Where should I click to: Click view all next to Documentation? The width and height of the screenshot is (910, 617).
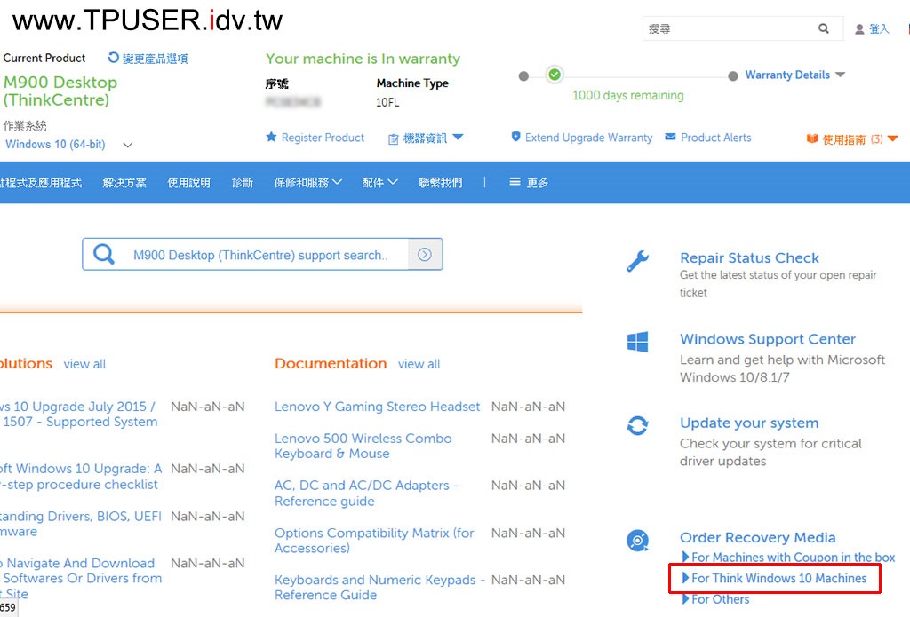(419, 364)
